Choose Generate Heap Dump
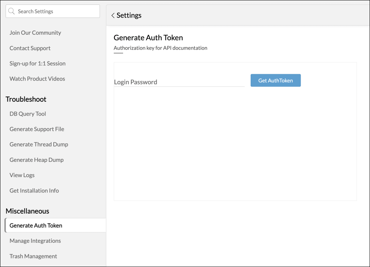This screenshot has height=267, width=370. tap(37, 160)
